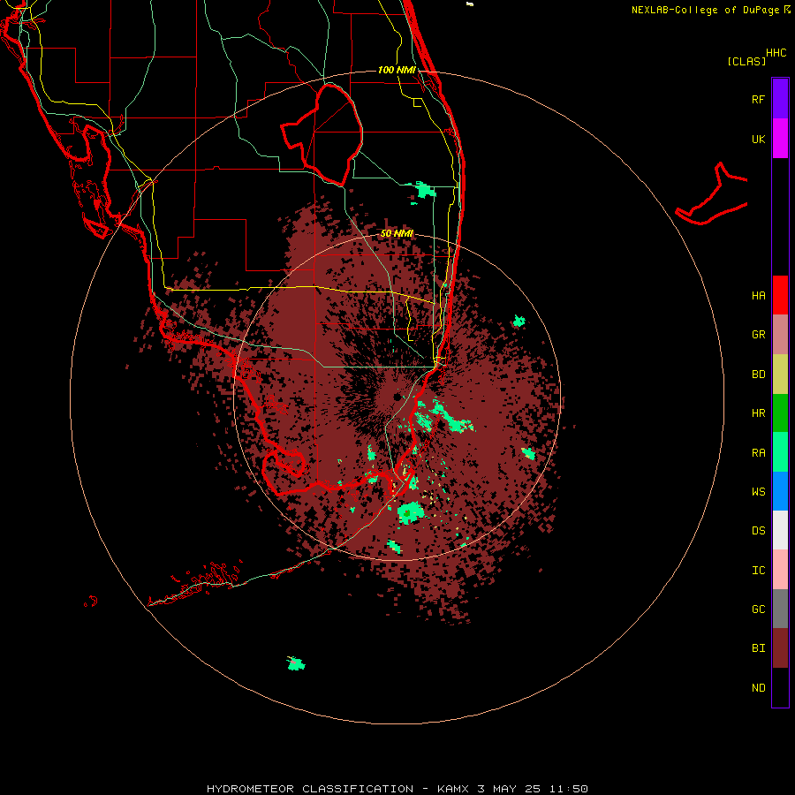Click the '100 NMI' range ring label

point(397,70)
